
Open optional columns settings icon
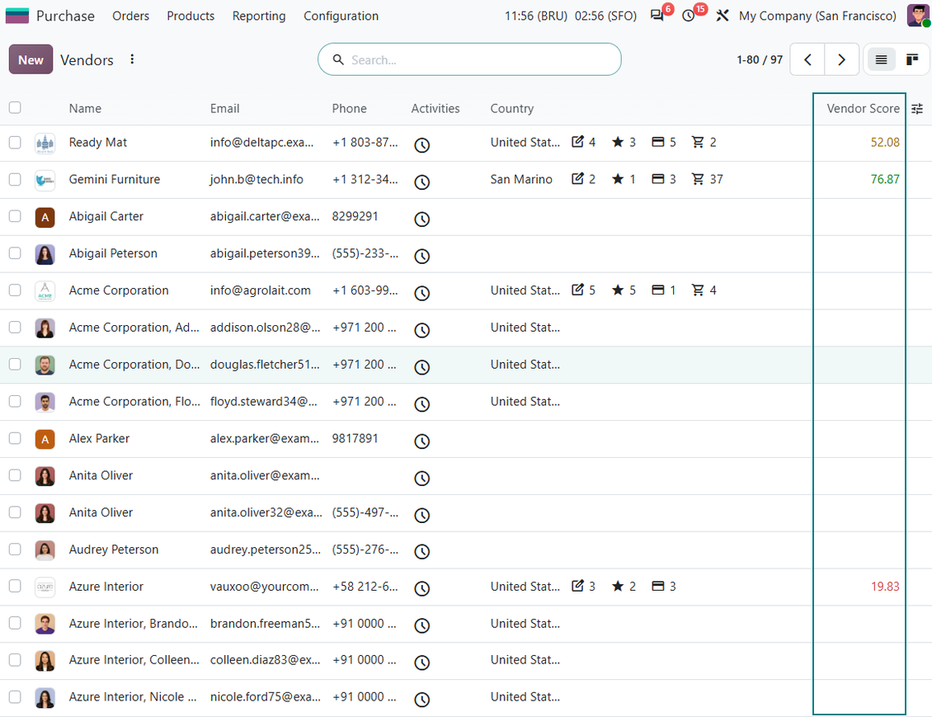point(917,109)
